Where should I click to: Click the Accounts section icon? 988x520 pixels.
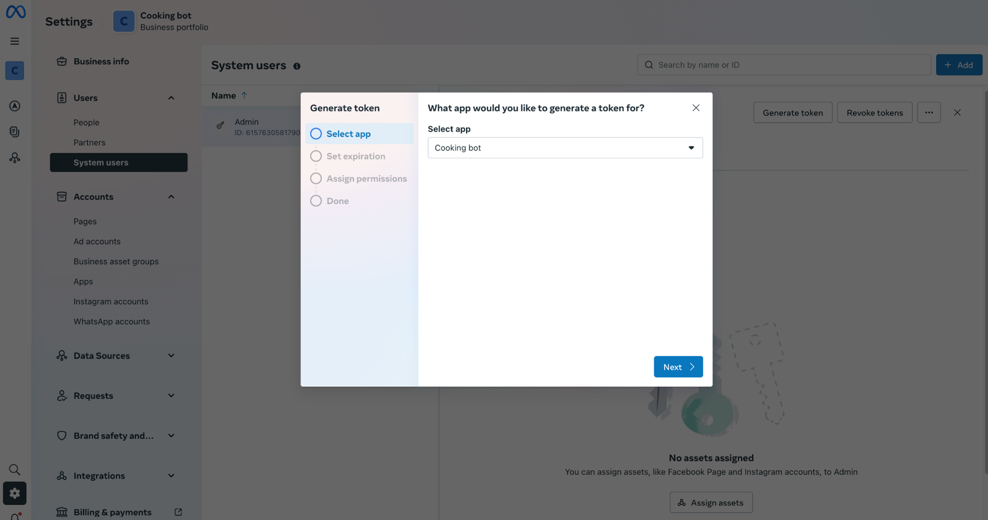[61, 197]
